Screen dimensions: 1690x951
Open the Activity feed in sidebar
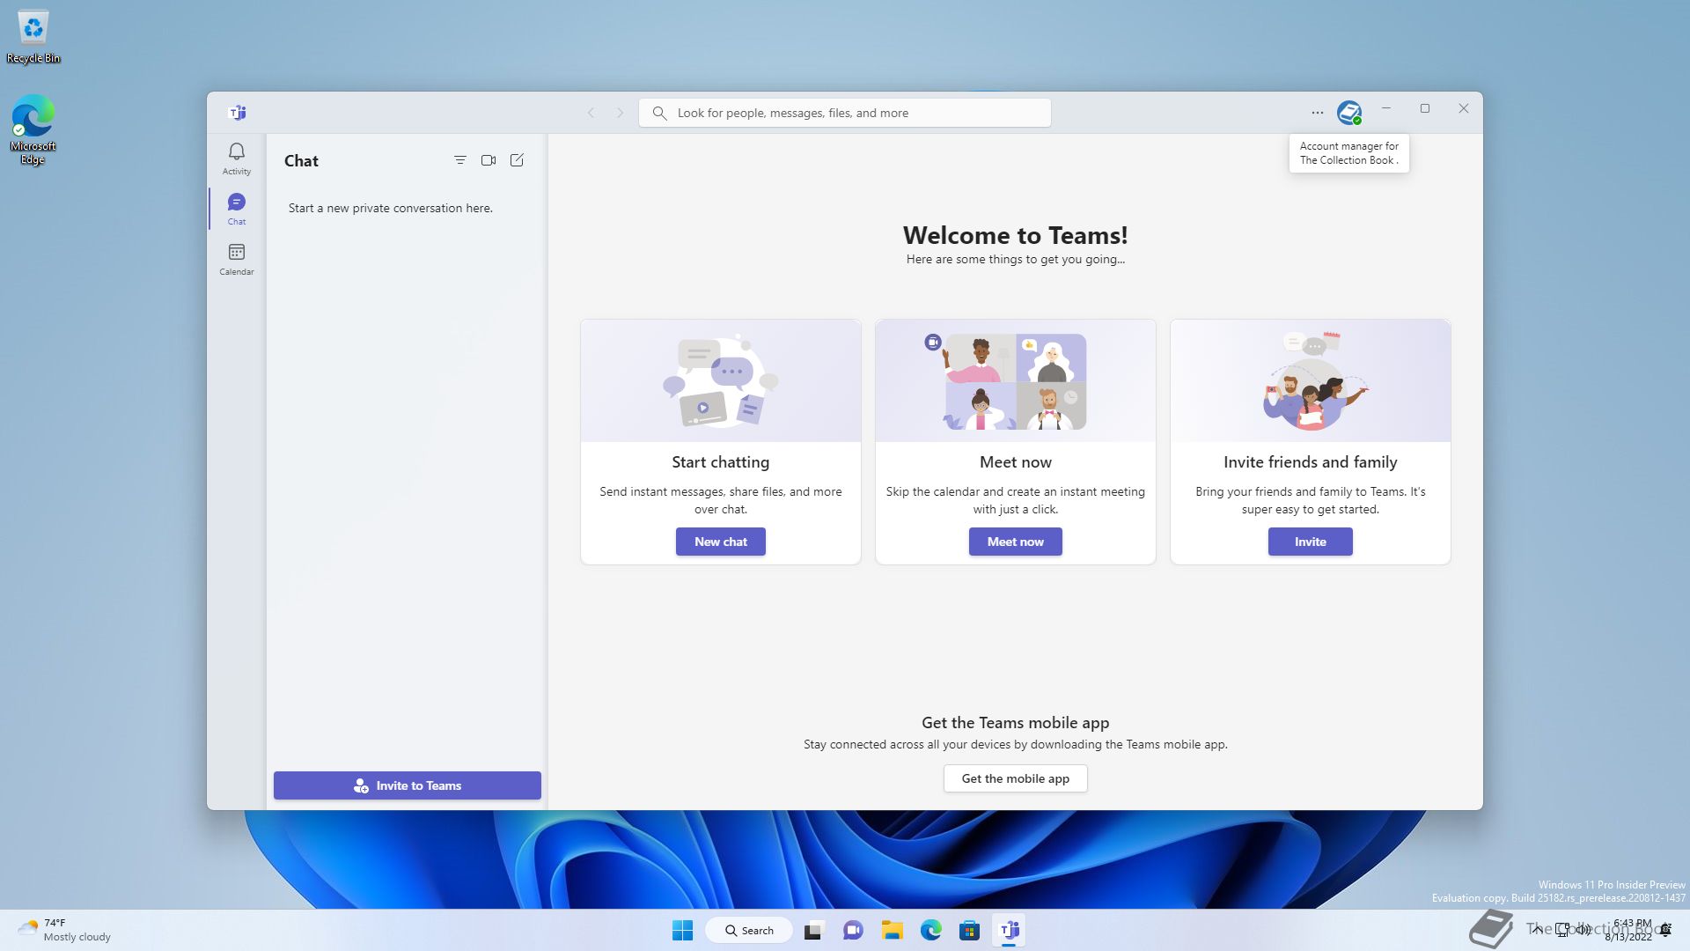[x=236, y=159]
